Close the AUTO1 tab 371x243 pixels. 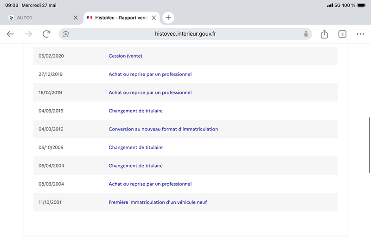coord(76,18)
